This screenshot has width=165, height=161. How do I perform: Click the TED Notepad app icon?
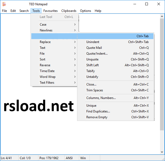point(4,4)
